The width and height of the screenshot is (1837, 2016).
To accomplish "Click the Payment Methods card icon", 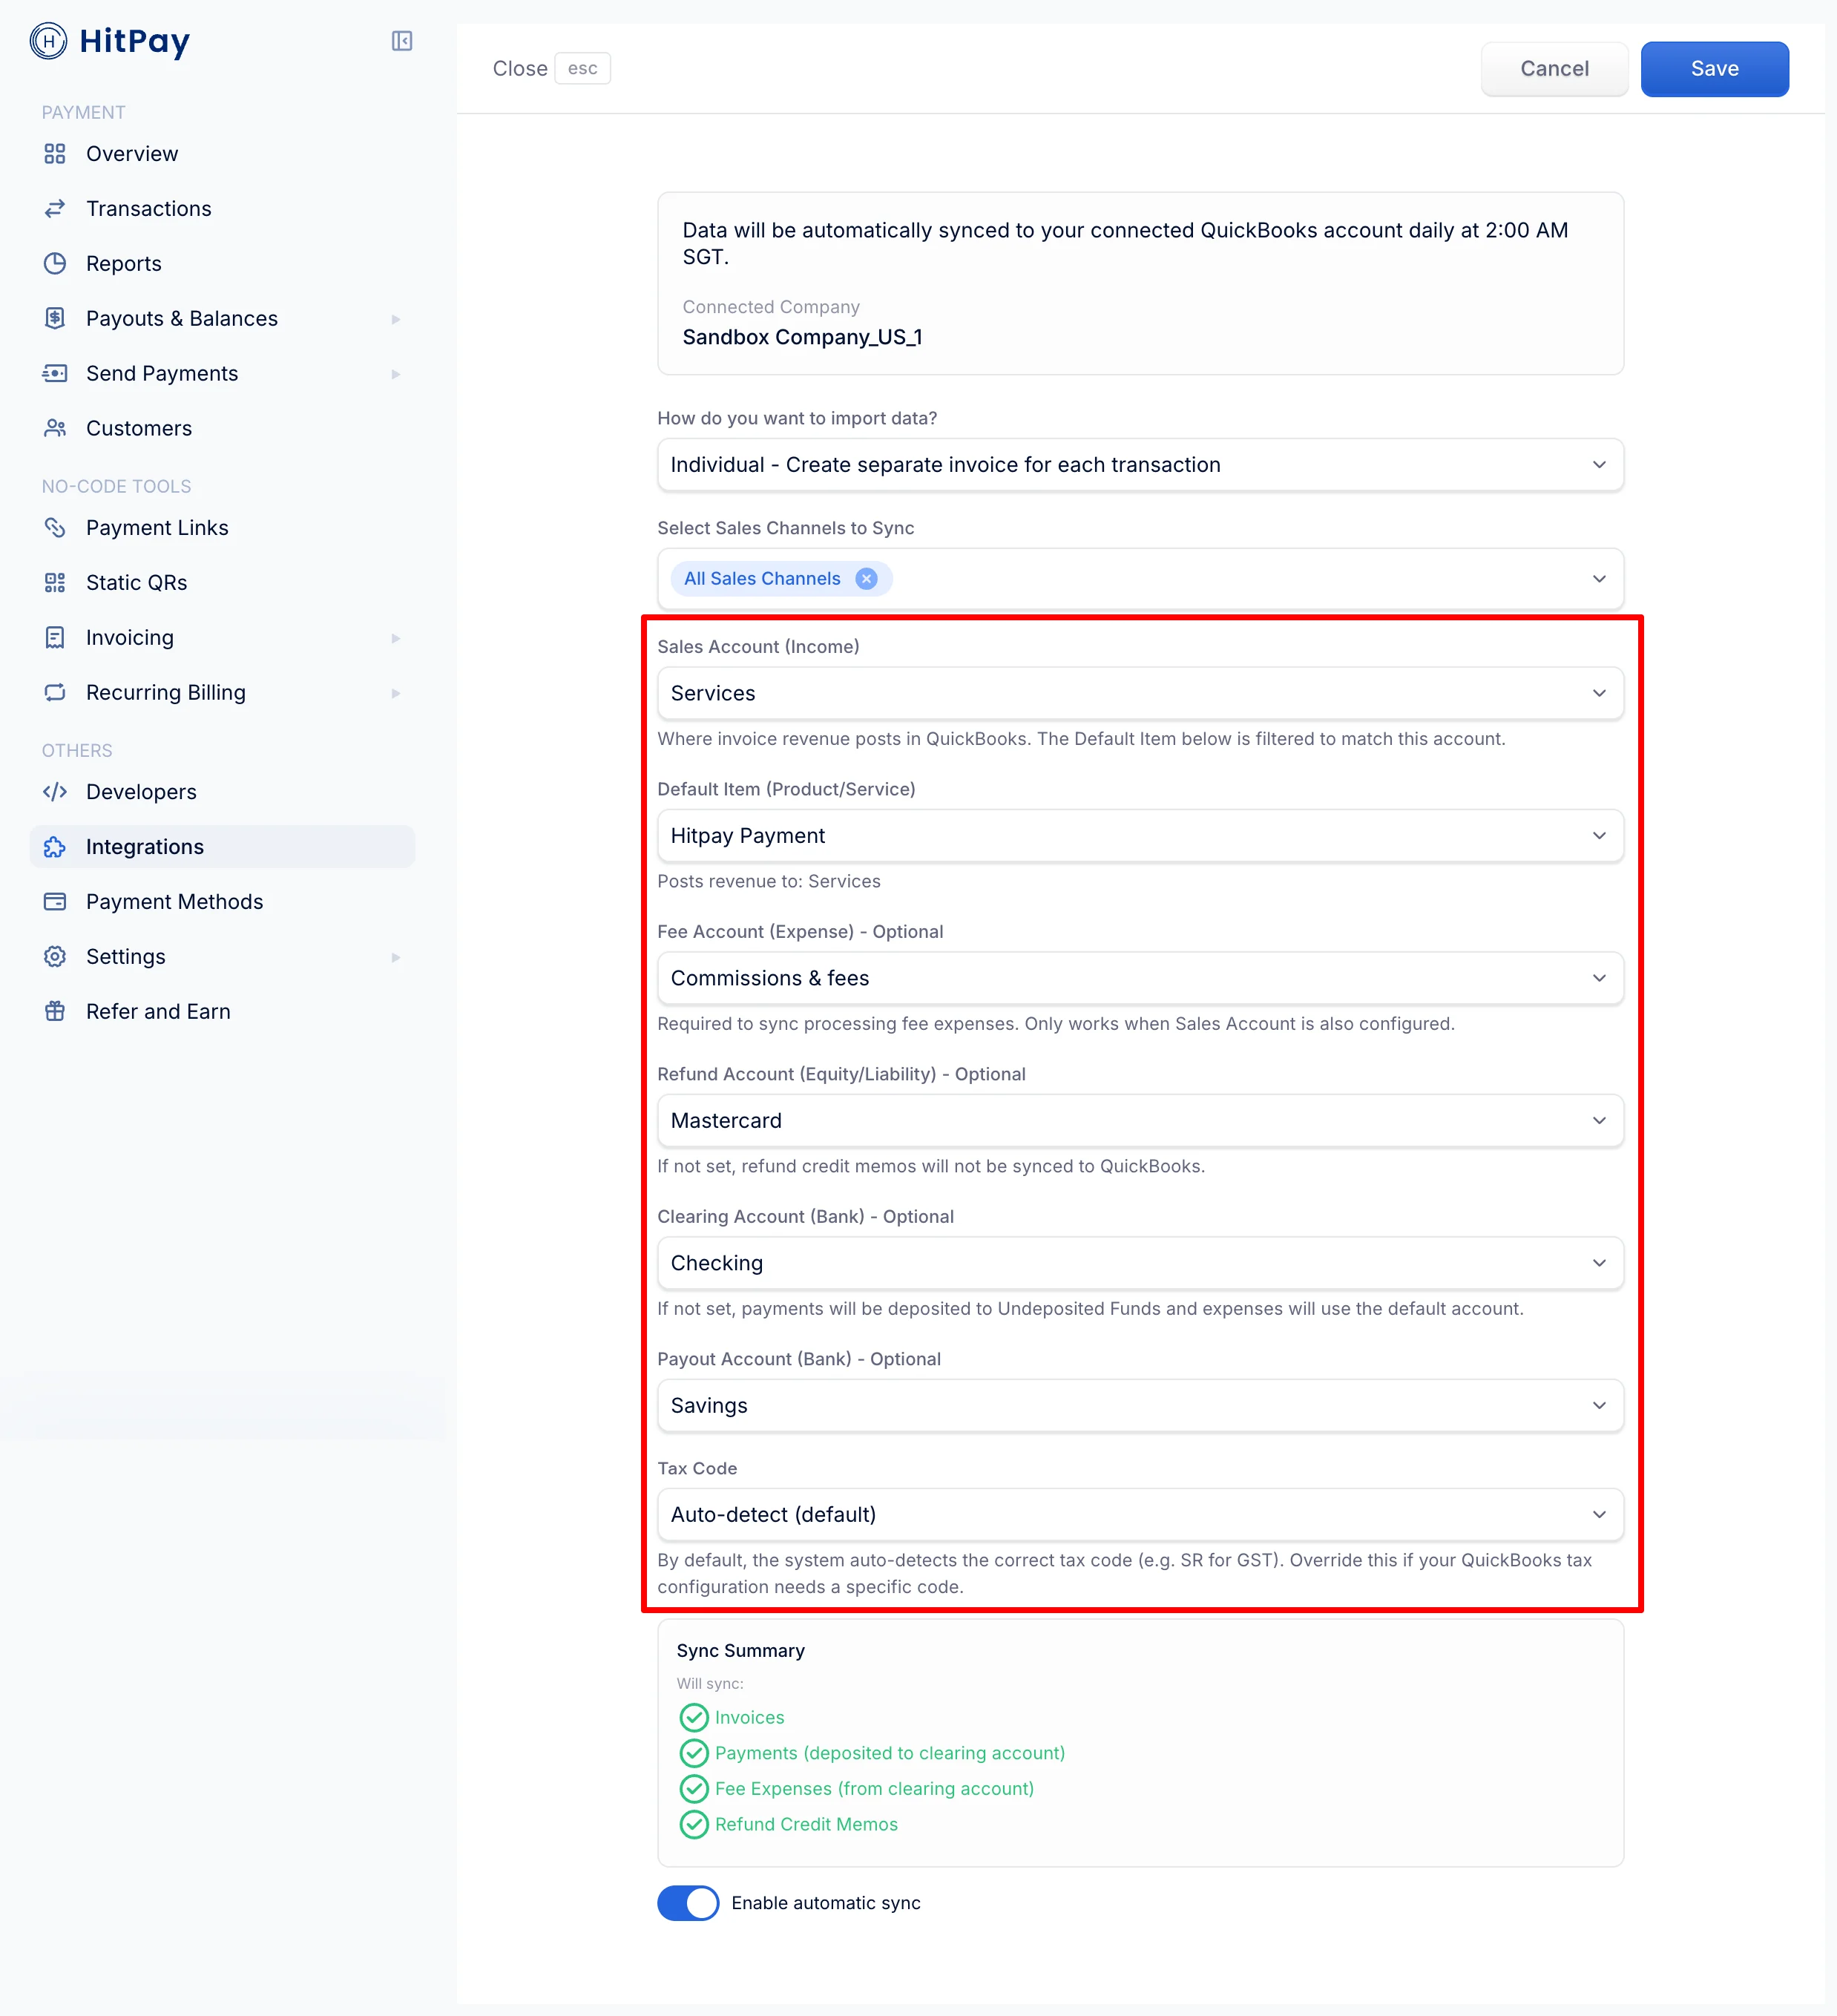I will 55,902.
